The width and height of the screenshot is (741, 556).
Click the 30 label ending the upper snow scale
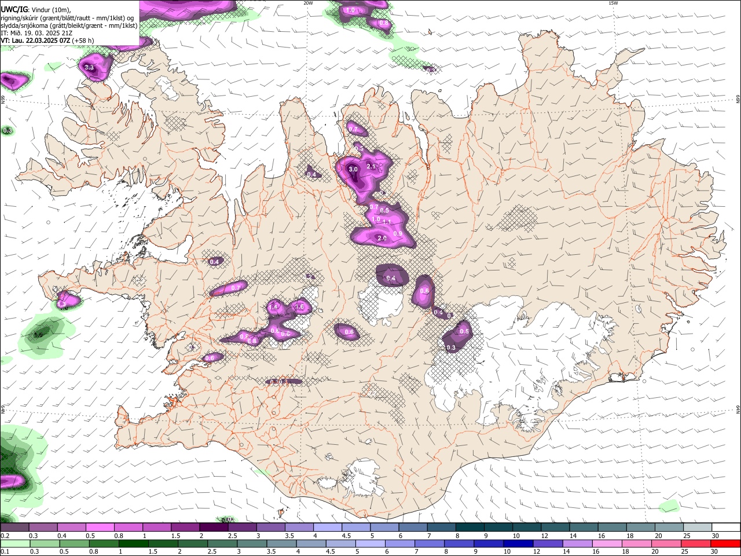click(x=715, y=536)
